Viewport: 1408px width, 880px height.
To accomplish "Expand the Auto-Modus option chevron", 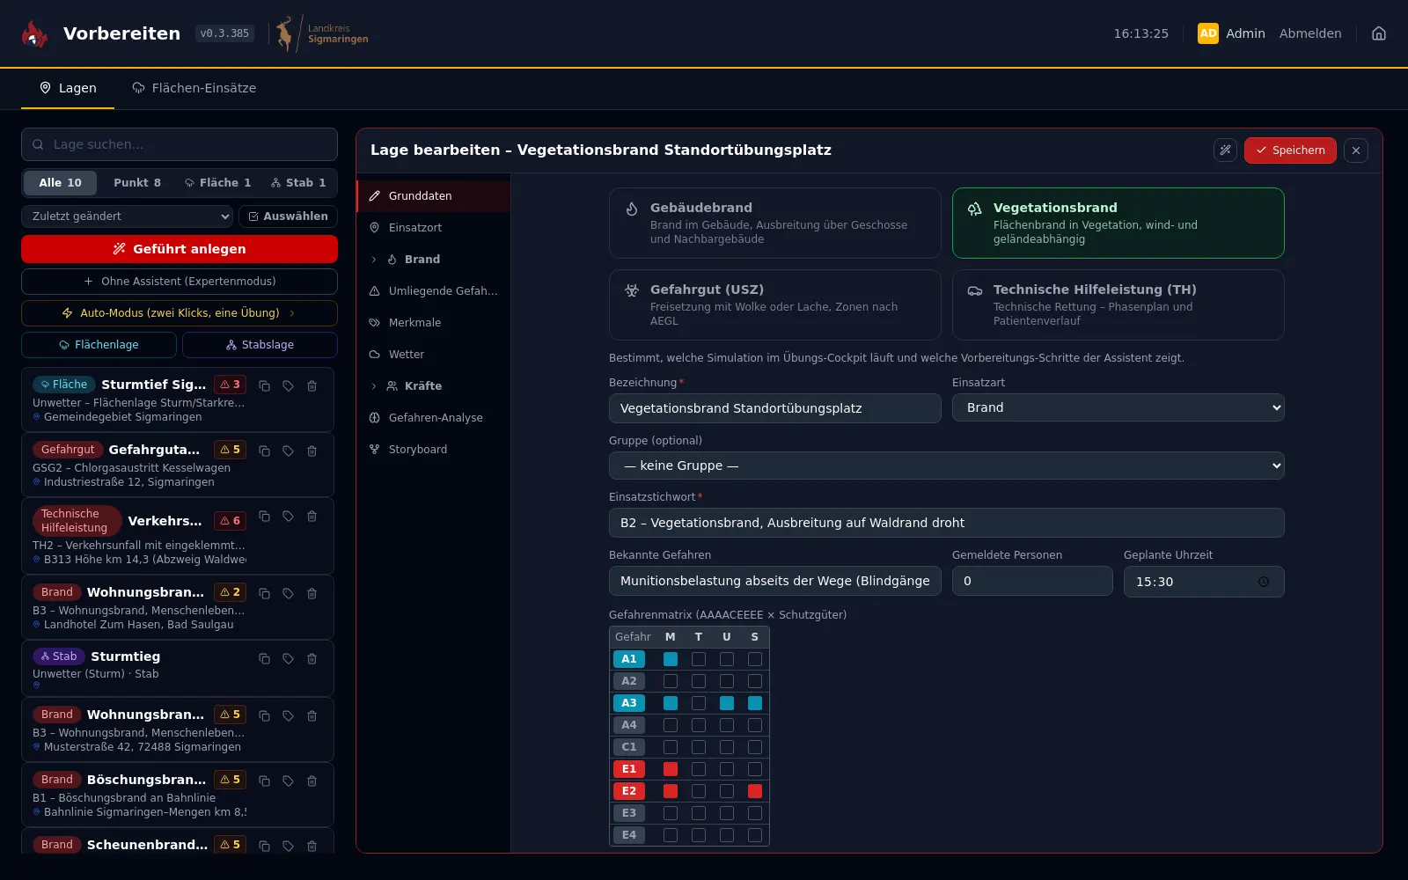I will [x=292, y=313].
